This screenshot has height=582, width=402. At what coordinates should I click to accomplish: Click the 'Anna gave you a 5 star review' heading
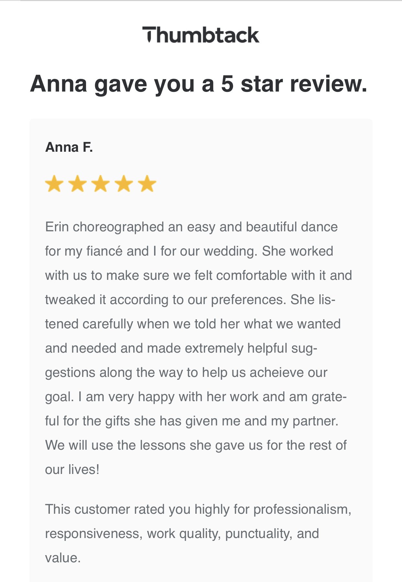[x=199, y=84]
